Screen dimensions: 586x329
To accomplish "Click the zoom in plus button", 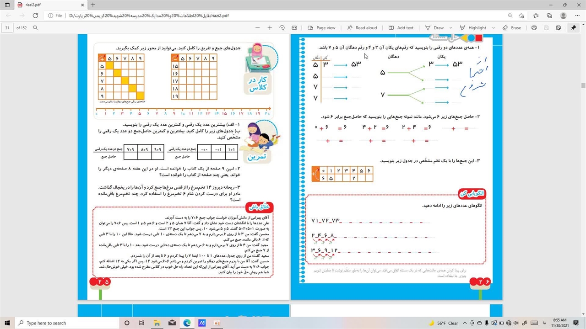I will tap(270, 28).
